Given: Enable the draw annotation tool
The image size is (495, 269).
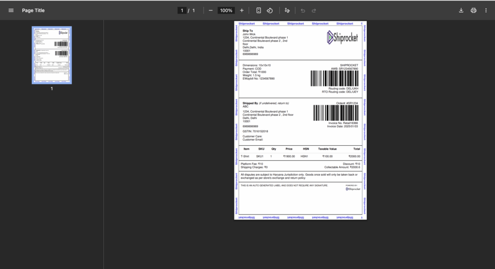Looking at the screenshot, I should click(x=288, y=11).
